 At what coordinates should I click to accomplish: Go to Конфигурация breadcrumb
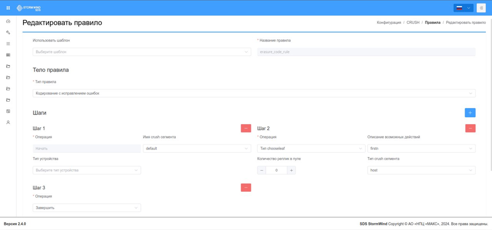click(389, 23)
